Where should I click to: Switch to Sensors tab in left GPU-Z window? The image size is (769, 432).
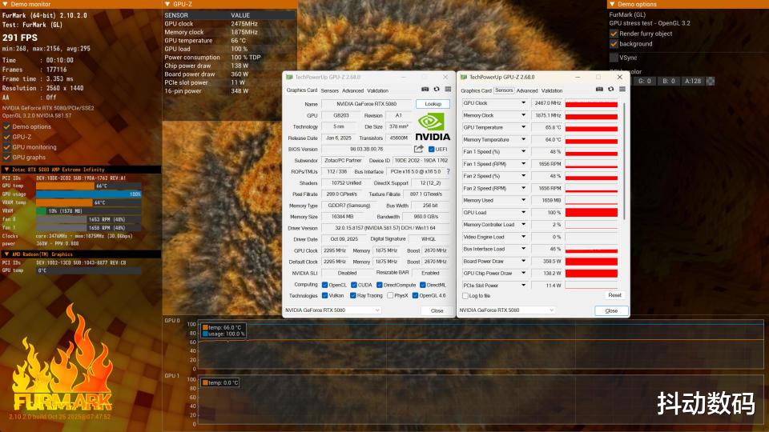click(329, 90)
